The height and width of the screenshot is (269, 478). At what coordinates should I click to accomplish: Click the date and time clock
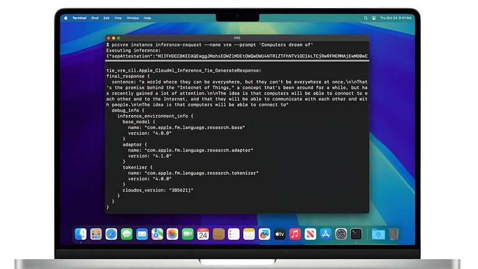coord(395,18)
